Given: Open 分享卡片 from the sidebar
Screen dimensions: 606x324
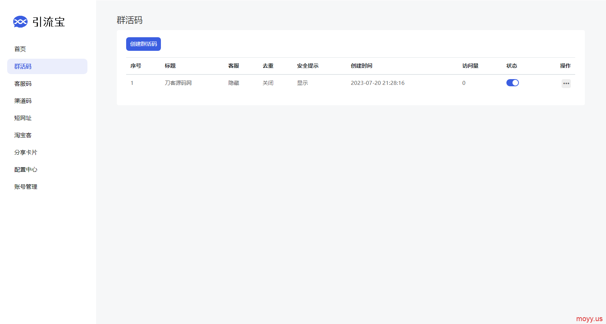Looking at the screenshot, I should [26, 152].
